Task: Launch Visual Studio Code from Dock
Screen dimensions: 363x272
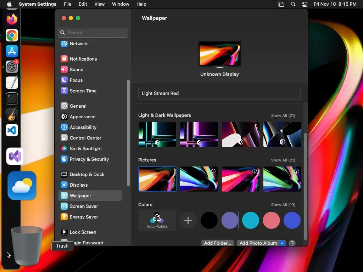Action: (x=12, y=130)
